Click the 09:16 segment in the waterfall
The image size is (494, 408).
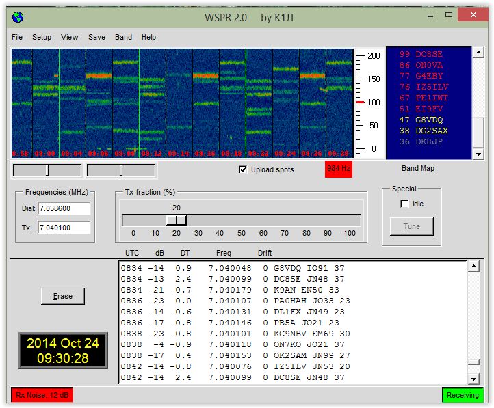pyautogui.click(x=206, y=103)
